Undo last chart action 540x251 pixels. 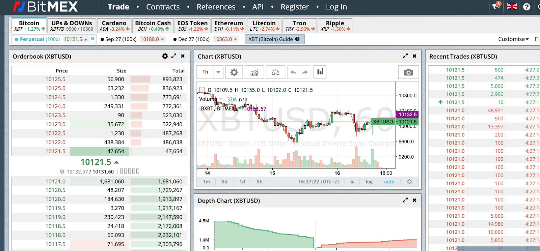point(293,72)
